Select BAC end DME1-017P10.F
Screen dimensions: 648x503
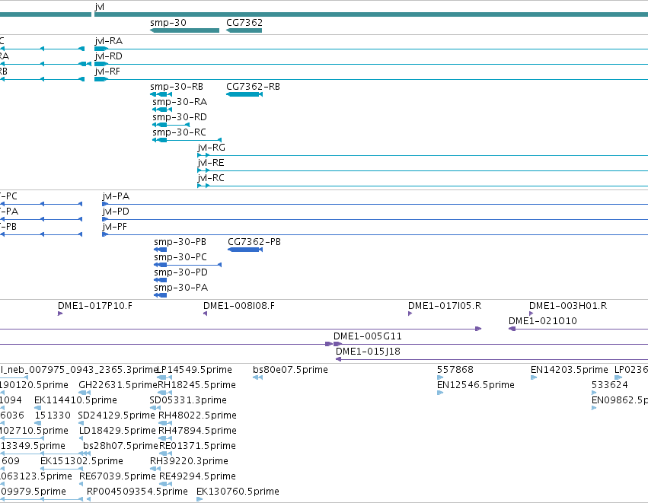[95, 306]
